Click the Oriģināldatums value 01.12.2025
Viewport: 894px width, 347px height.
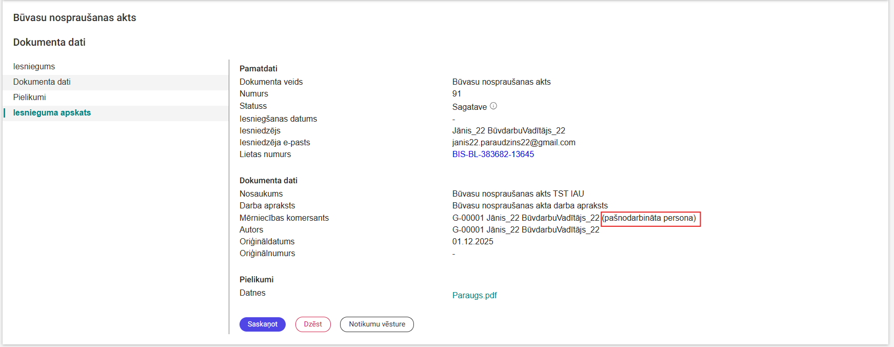(x=472, y=242)
